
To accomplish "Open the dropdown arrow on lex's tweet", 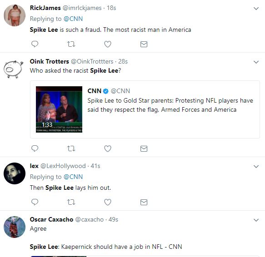I will 256,167.
